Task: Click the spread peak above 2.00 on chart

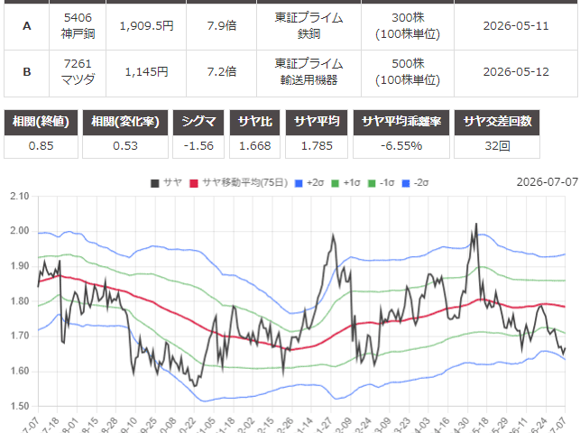Action: pos(476,224)
